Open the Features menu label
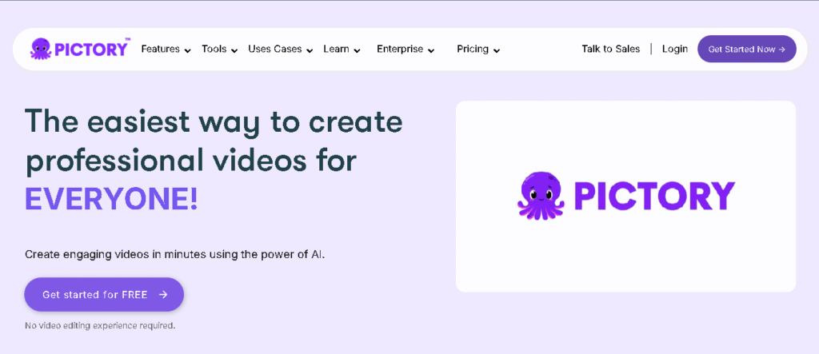819x354 pixels. [160, 49]
